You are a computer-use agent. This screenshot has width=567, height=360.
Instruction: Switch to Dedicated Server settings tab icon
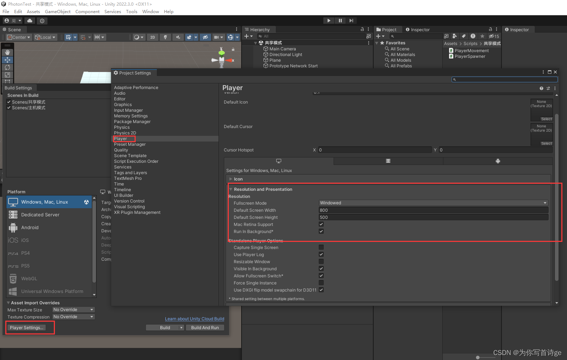click(x=388, y=161)
